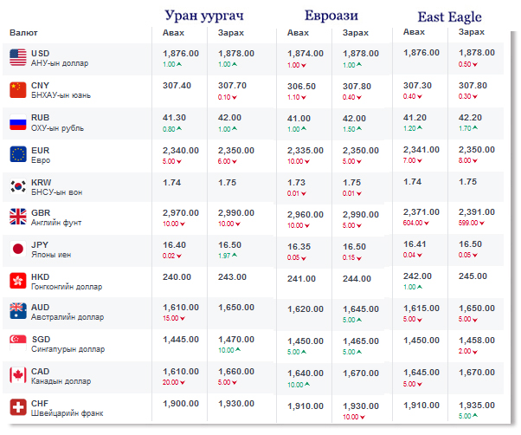
Task: Click the USD American flag icon
Action: (18, 57)
